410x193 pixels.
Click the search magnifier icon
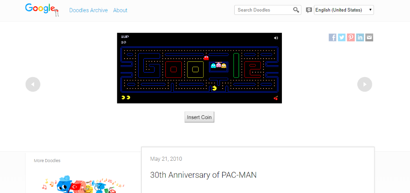click(296, 10)
